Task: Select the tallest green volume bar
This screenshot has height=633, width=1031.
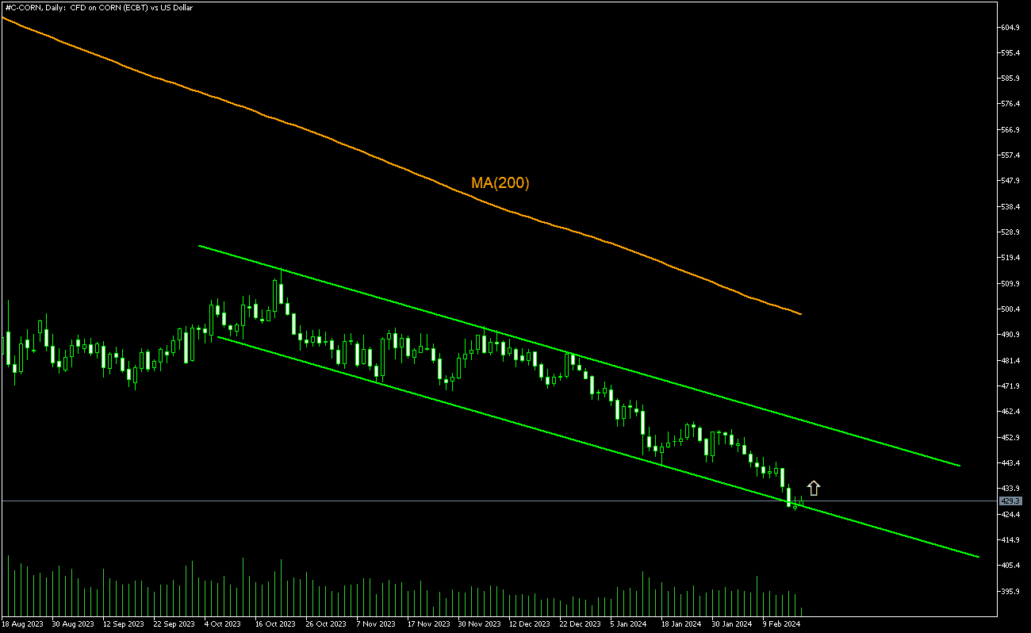Action: click(x=244, y=583)
